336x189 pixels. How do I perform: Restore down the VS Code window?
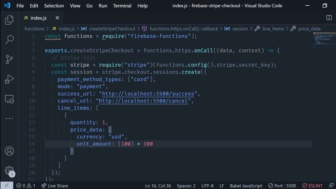point(324,6)
